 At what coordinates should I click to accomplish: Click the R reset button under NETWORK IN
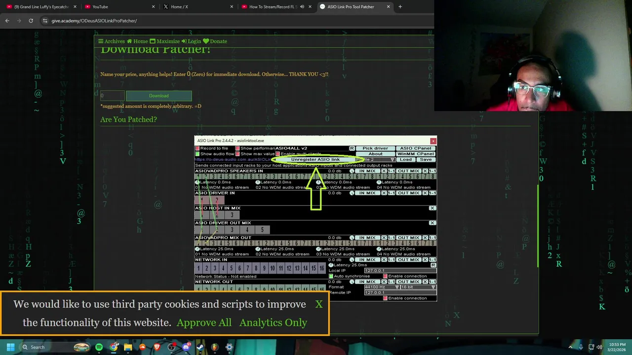[433, 265]
